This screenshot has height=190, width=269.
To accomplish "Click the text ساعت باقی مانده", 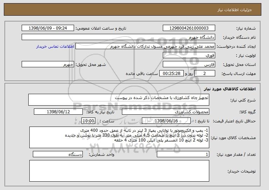I will coord(142,74).
